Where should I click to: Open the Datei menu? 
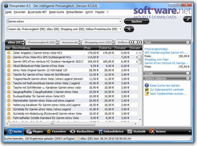tap(8, 12)
